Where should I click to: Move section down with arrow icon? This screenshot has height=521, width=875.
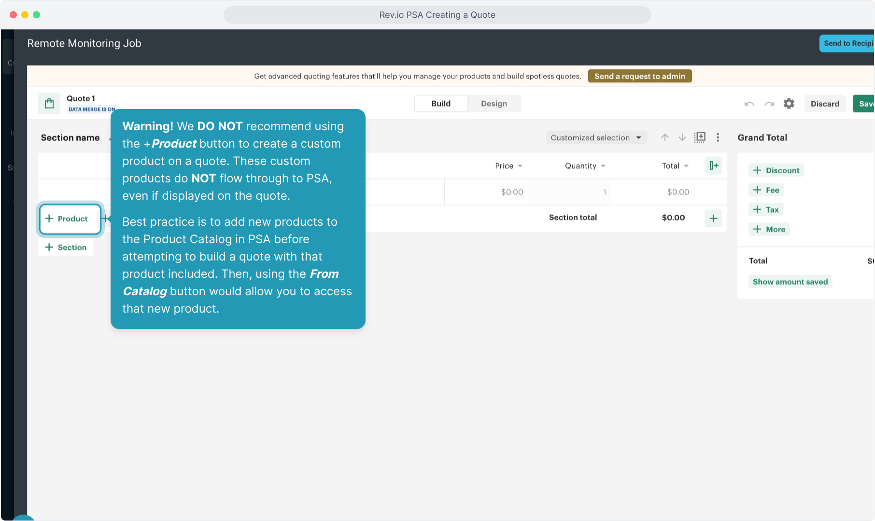682,137
